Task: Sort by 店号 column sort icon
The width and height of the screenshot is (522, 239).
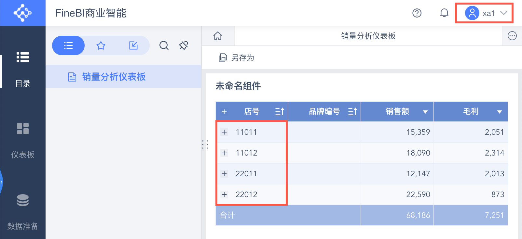Action: 280,112
